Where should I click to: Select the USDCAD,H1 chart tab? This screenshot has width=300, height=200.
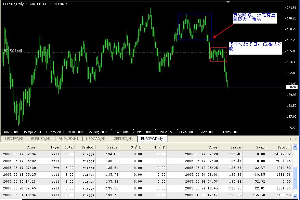coord(96,139)
